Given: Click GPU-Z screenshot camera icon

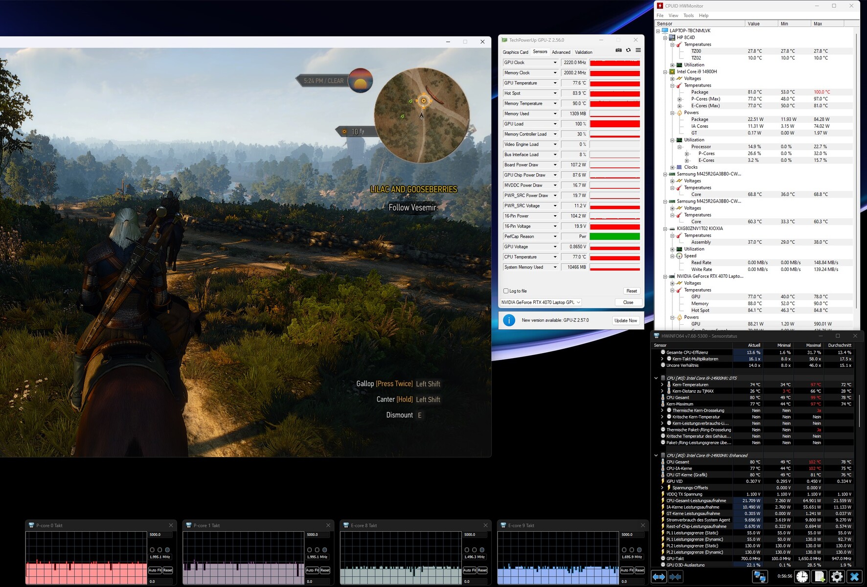Looking at the screenshot, I should point(618,50).
